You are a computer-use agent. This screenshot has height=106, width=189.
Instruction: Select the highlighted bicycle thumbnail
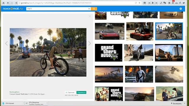click(x=169, y=31)
